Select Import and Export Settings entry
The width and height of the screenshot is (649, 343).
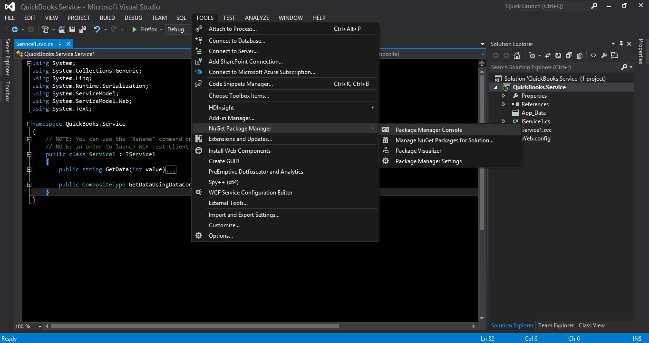coord(285,215)
